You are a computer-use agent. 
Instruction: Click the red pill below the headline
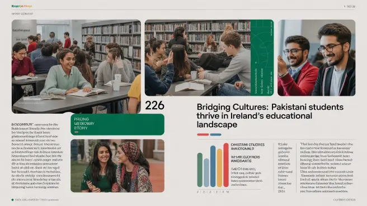point(203,134)
